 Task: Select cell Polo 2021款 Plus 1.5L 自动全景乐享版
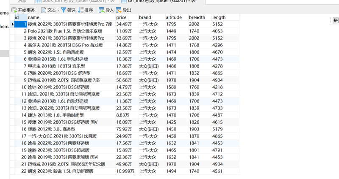[71, 31]
